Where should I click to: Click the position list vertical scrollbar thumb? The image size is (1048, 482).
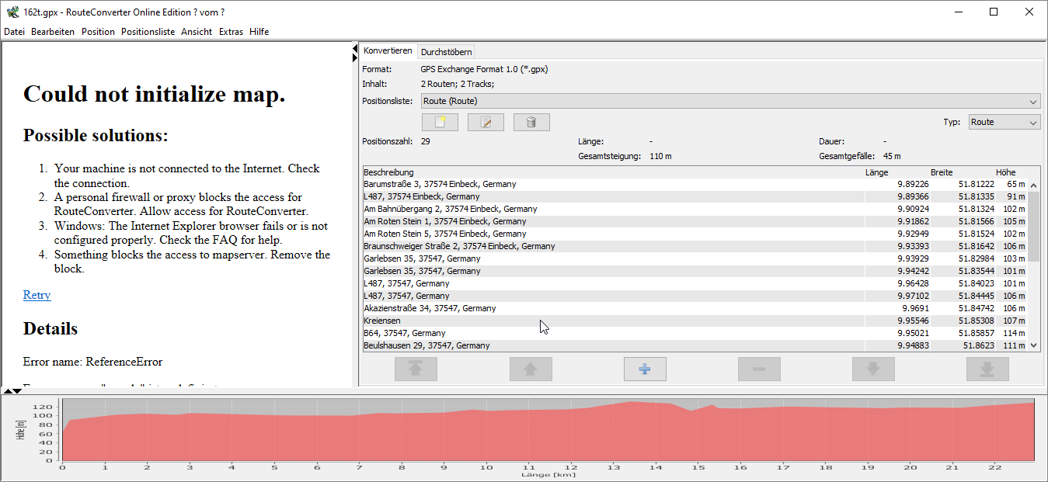coord(1034,226)
